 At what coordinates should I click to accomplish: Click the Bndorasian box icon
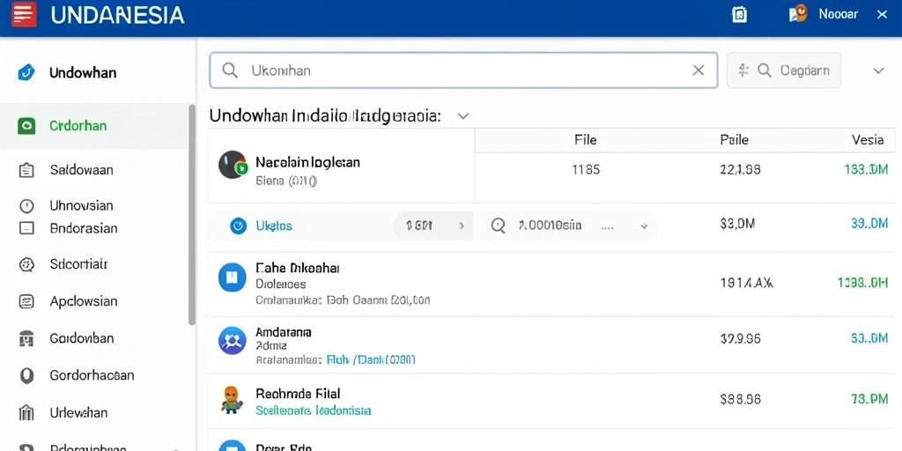coord(26,228)
